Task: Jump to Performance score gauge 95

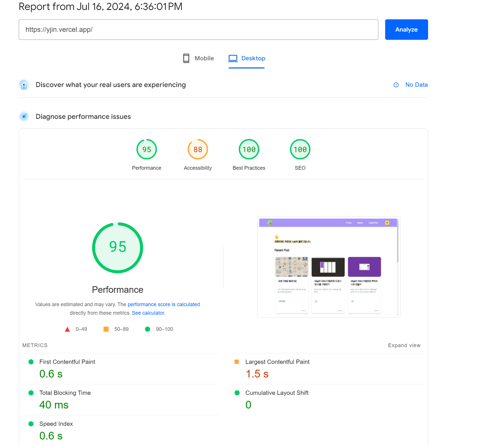Action: click(147, 149)
